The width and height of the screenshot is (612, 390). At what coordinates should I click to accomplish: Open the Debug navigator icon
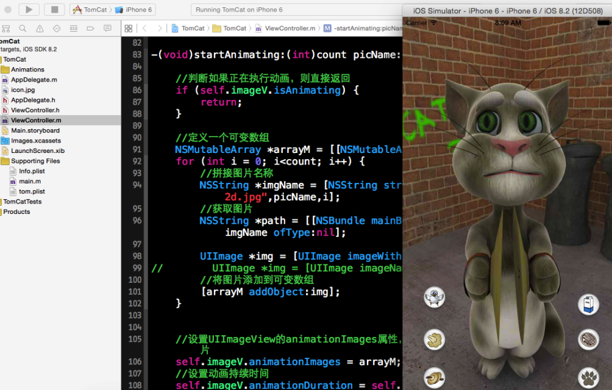73,28
